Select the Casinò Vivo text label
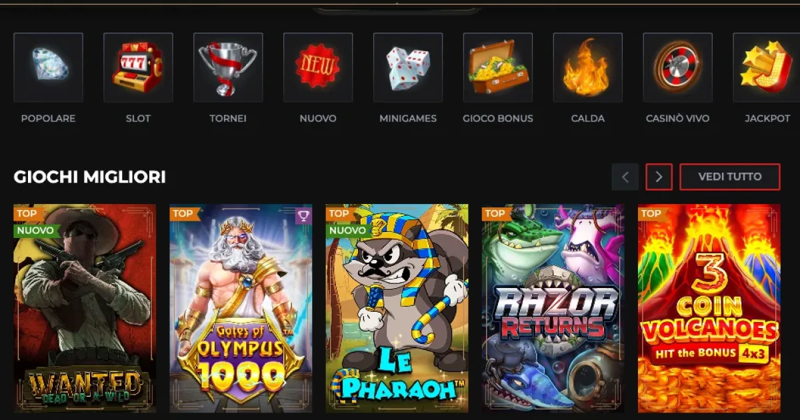Image resolution: width=800 pixels, height=420 pixels. coord(678,119)
